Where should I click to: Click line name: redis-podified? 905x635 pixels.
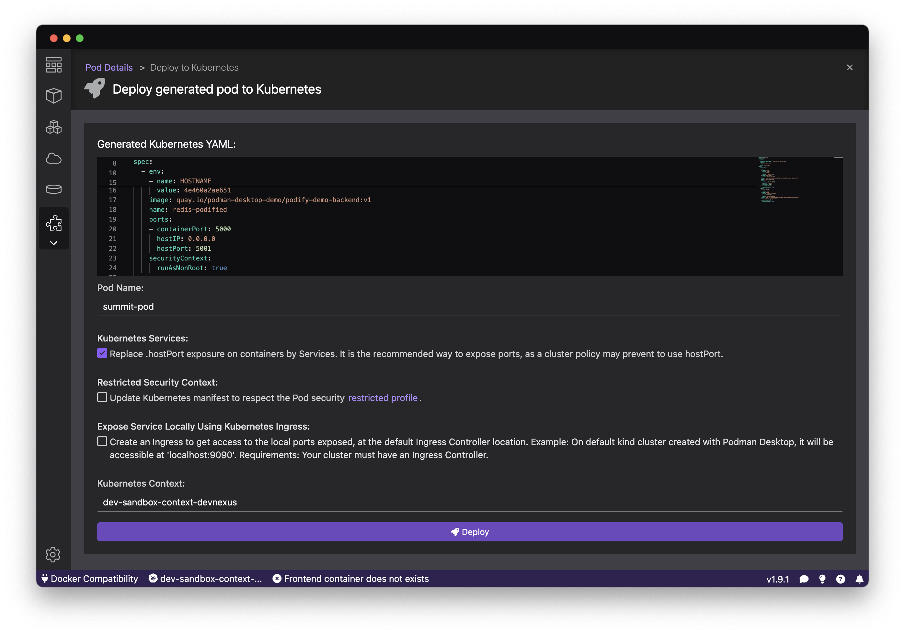point(188,210)
